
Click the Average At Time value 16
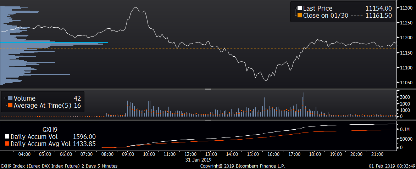[x=77, y=106]
